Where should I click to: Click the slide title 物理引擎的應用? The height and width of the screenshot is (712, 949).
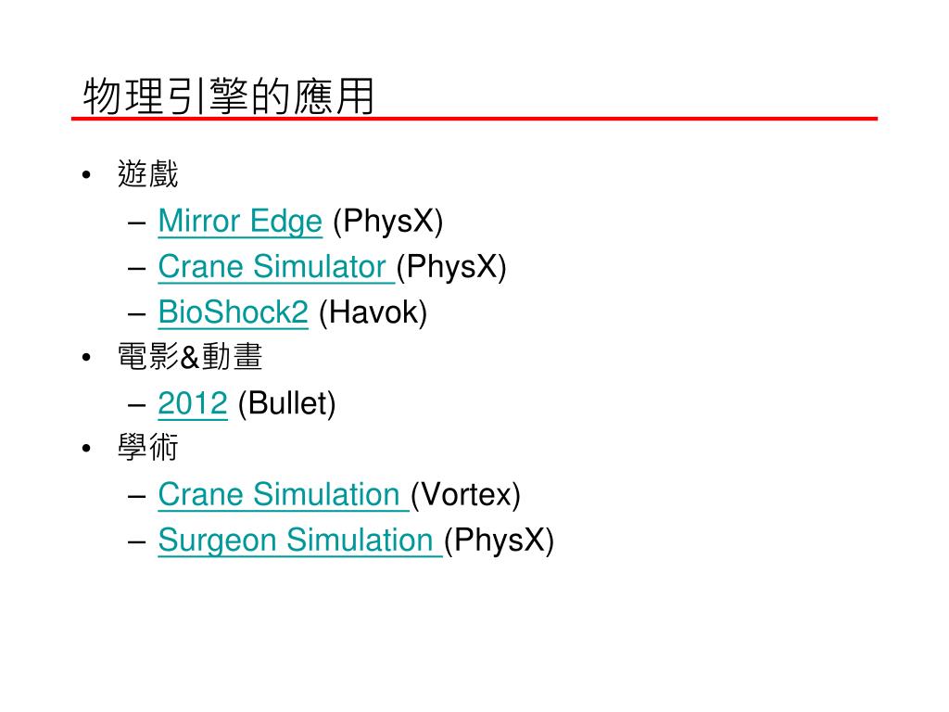[x=229, y=95]
